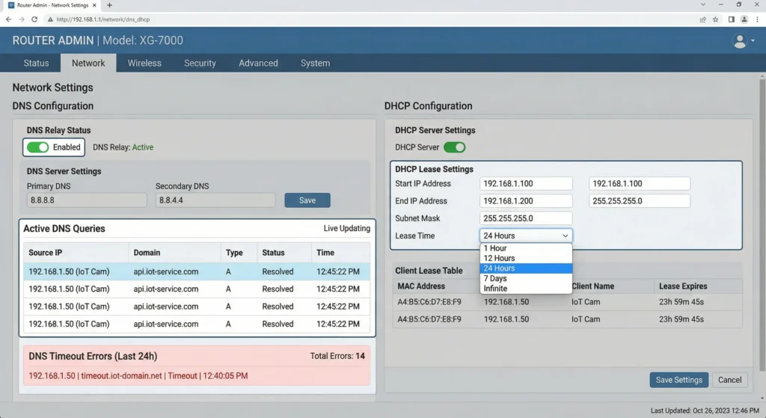Share this page via address bar icon

tap(702, 19)
